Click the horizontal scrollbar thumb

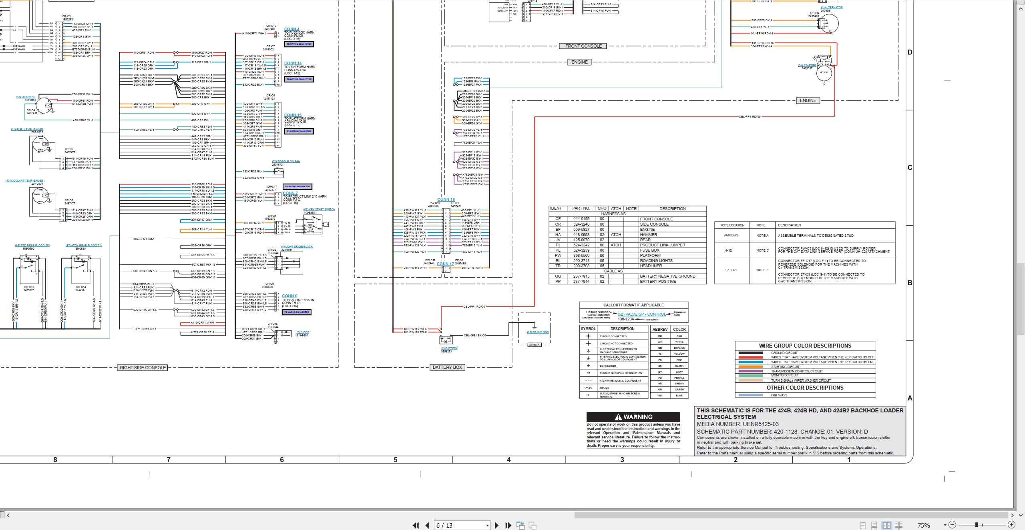(x=791, y=515)
